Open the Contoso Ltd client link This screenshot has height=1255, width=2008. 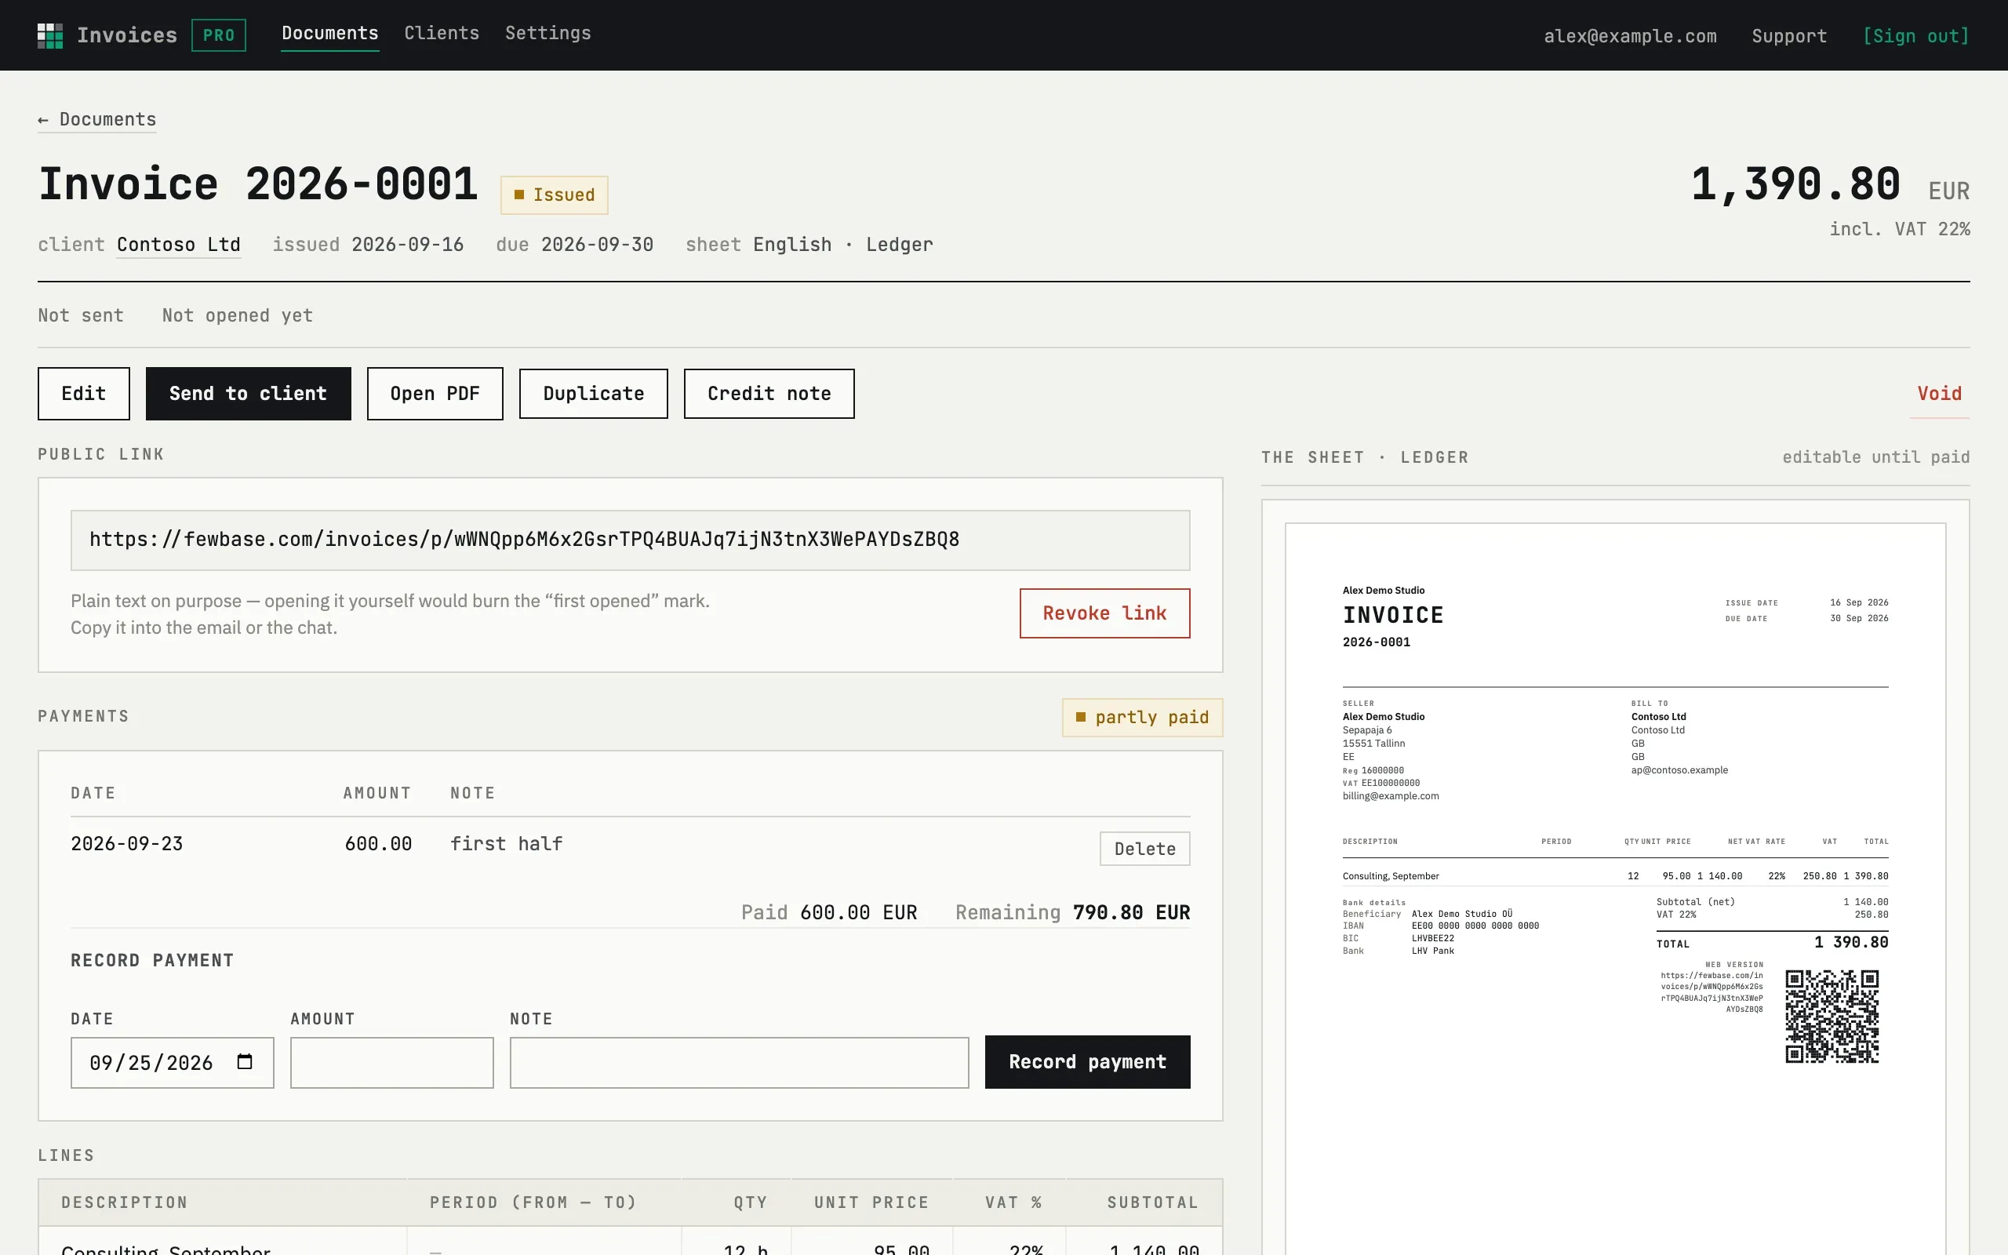pyautogui.click(x=178, y=245)
